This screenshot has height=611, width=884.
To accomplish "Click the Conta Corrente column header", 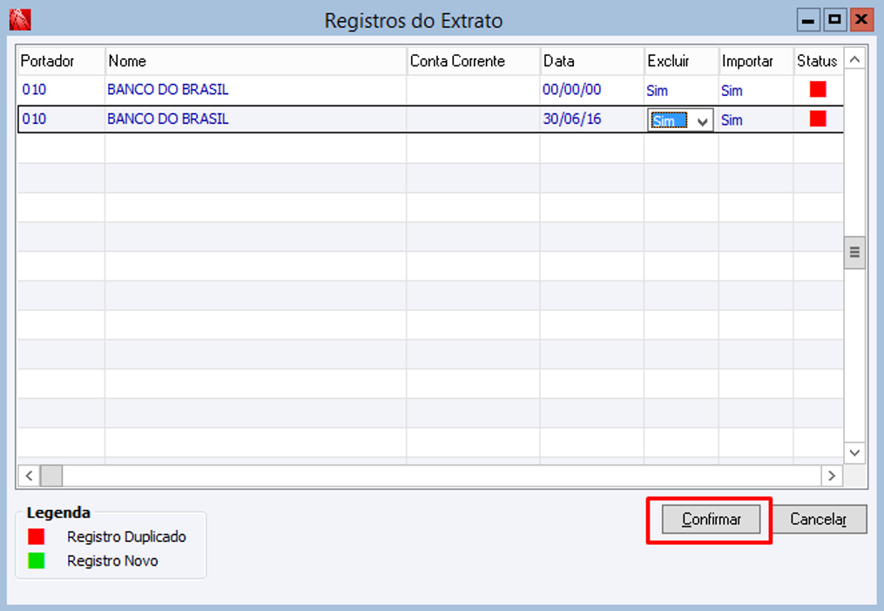I will [x=473, y=61].
